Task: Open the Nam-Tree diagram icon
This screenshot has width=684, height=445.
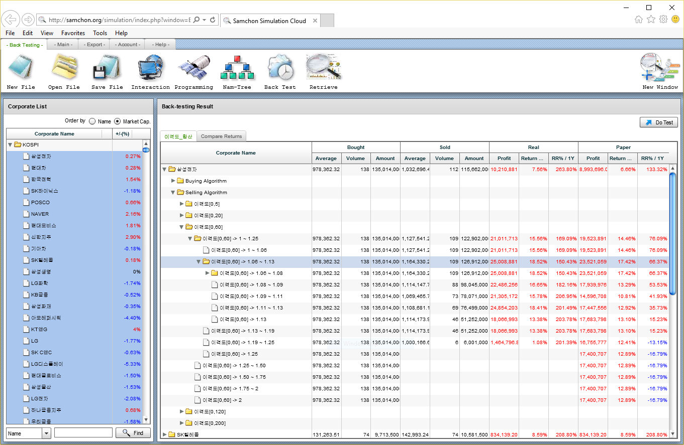Action: (237, 68)
